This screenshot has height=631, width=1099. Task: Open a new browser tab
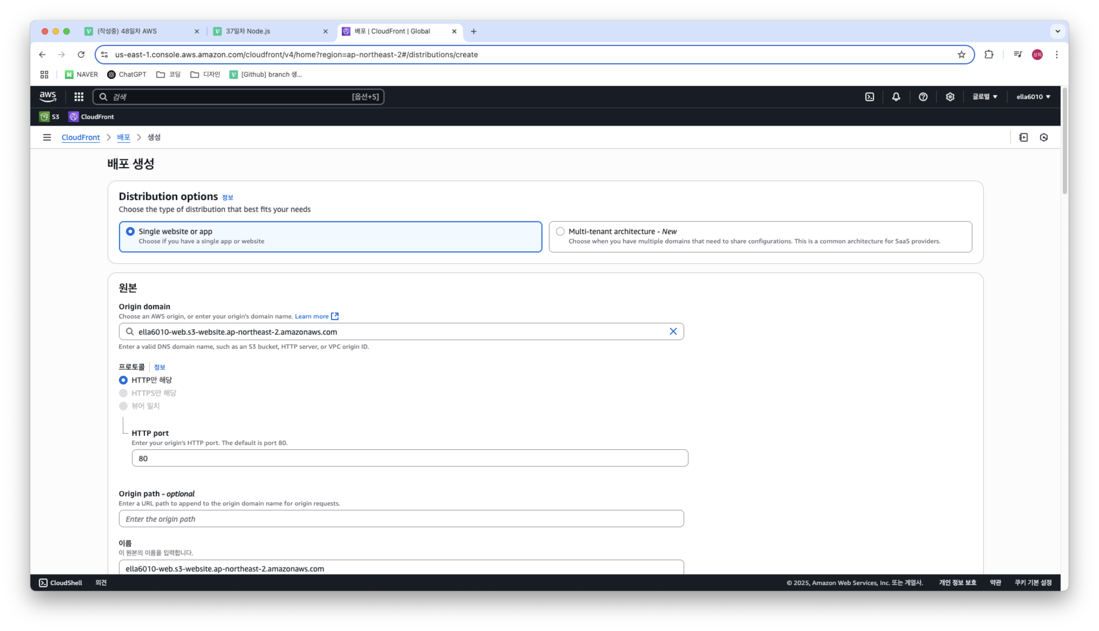pos(473,31)
